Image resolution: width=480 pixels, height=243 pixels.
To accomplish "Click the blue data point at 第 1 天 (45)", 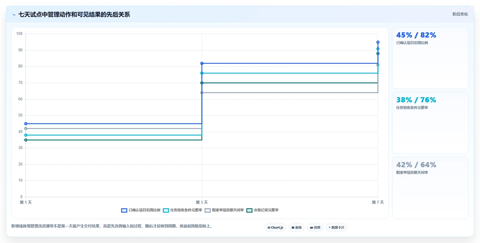I will click(x=26, y=124).
